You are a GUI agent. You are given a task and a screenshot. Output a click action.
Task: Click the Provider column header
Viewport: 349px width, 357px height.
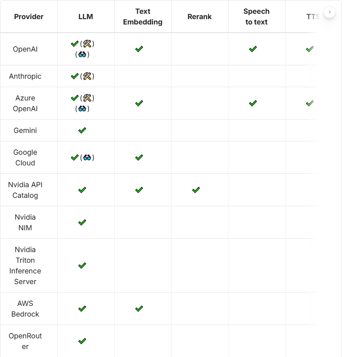(29, 17)
